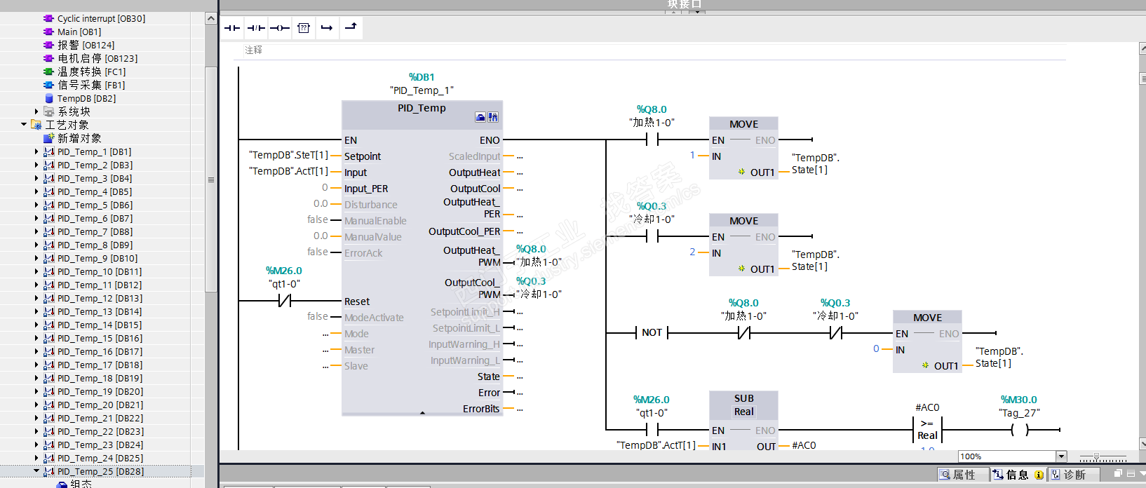Click the close branch toolbar icon

tap(351, 27)
